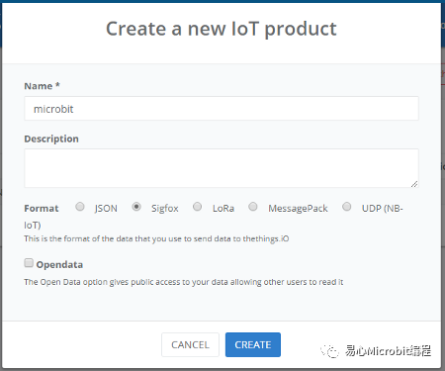Click the 'Opendata' label text
Screen dimensions: 445x371
pos(59,265)
